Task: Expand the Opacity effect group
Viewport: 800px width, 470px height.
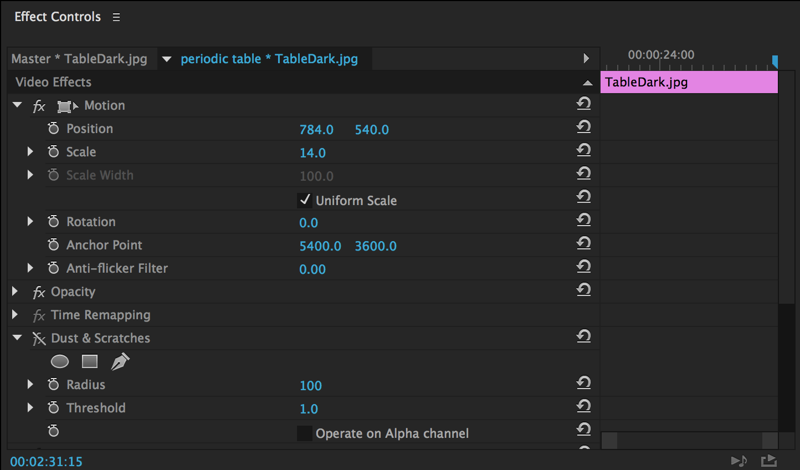Action: click(16, 291)
